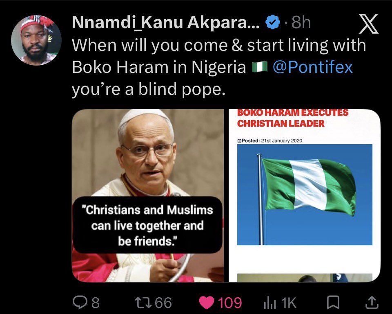Click the blue verified checkmark badge

tap(272, 23)
